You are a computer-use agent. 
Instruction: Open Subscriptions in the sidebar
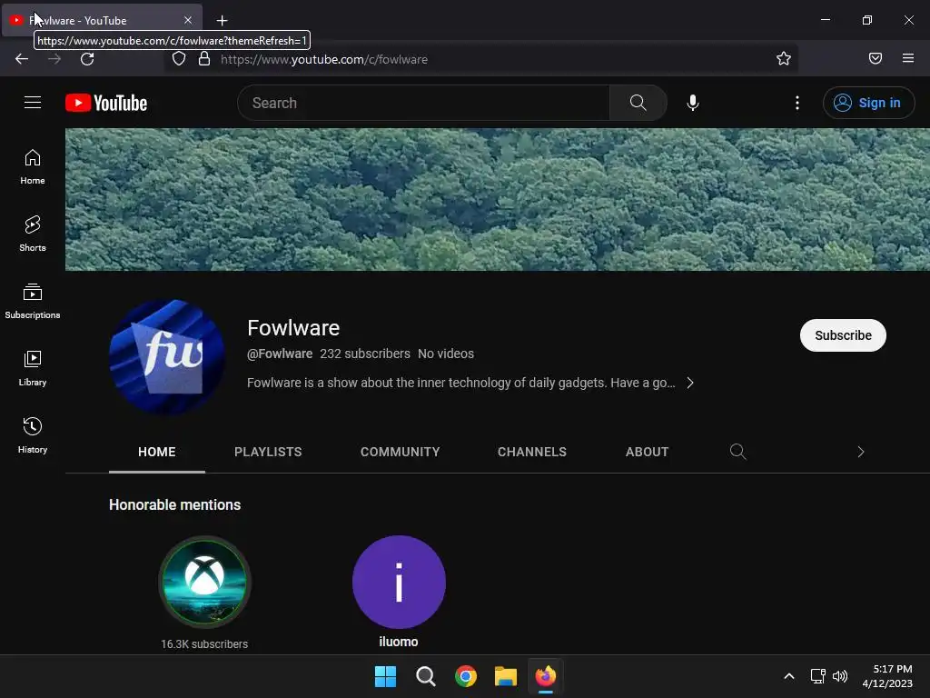click(33, 301)
